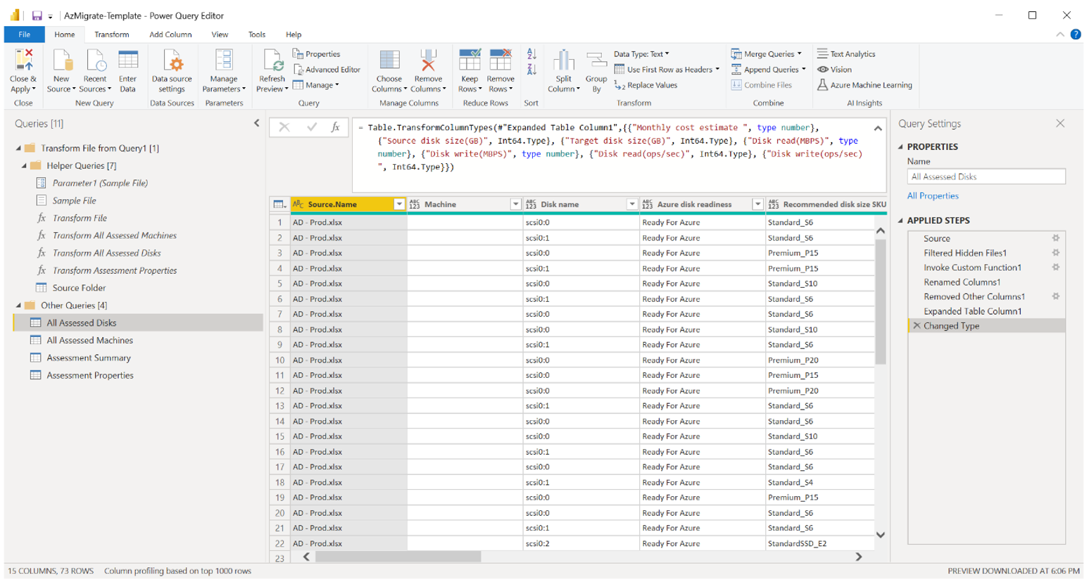1089x582 pixels.
Task: Click the Vision AI insight
Action: tap(834, 70)
